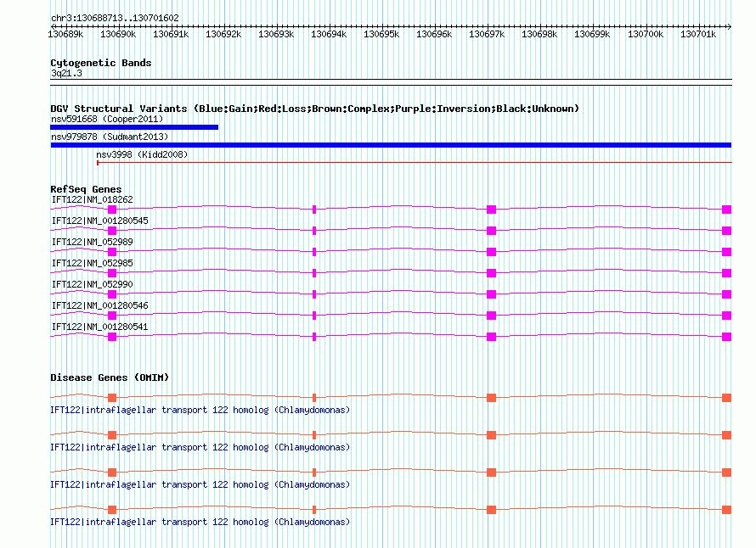Click the short blue nsv591668 gain bar

[134, 127]
